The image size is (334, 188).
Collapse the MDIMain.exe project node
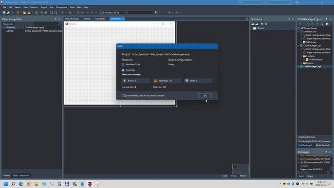pos(299,31)
